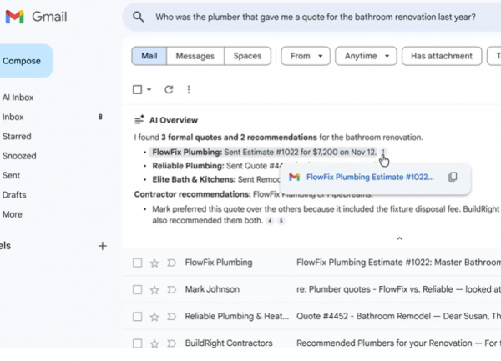Screen dimensions: 501x361
Task: Collapse the AI Overview panel
Action: point(399,238)
